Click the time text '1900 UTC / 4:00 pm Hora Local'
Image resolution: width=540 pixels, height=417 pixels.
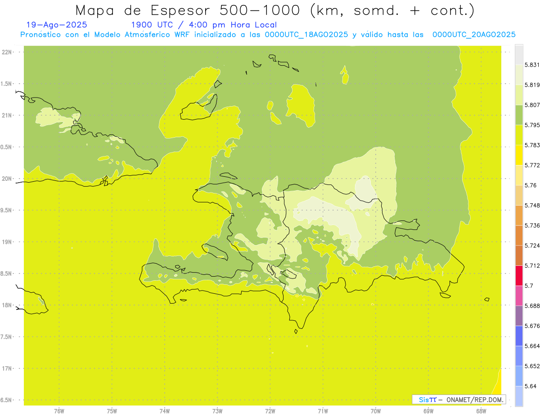(204, 25)
